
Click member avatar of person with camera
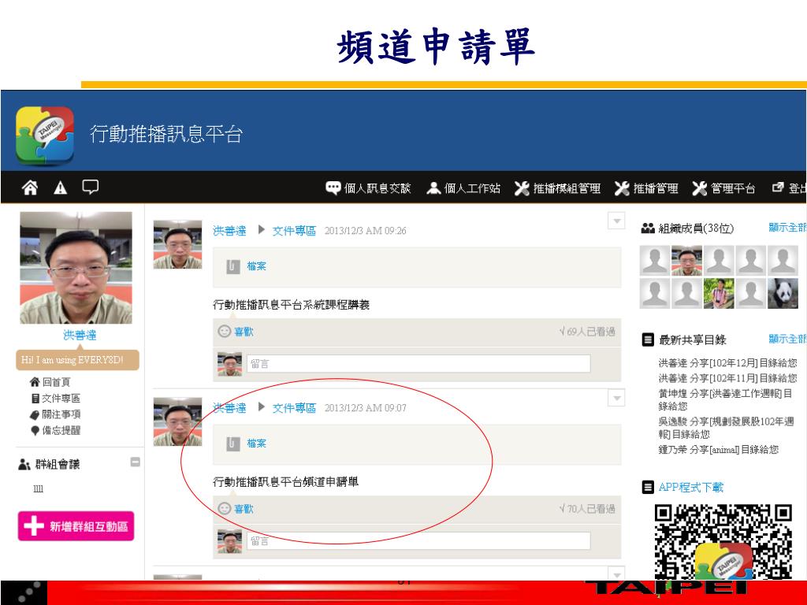pos(719,293)
